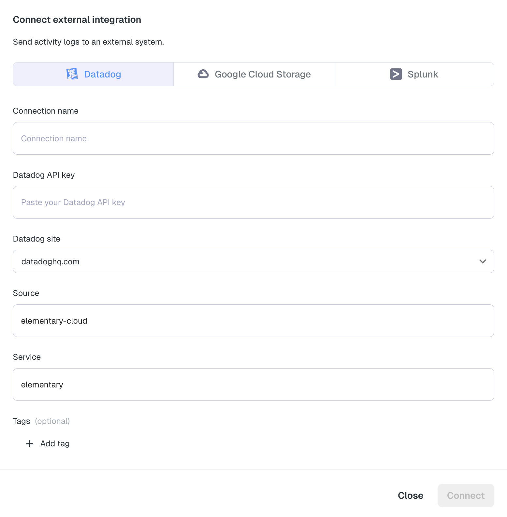Click the Datadog API key paste field

click(253, 203)
